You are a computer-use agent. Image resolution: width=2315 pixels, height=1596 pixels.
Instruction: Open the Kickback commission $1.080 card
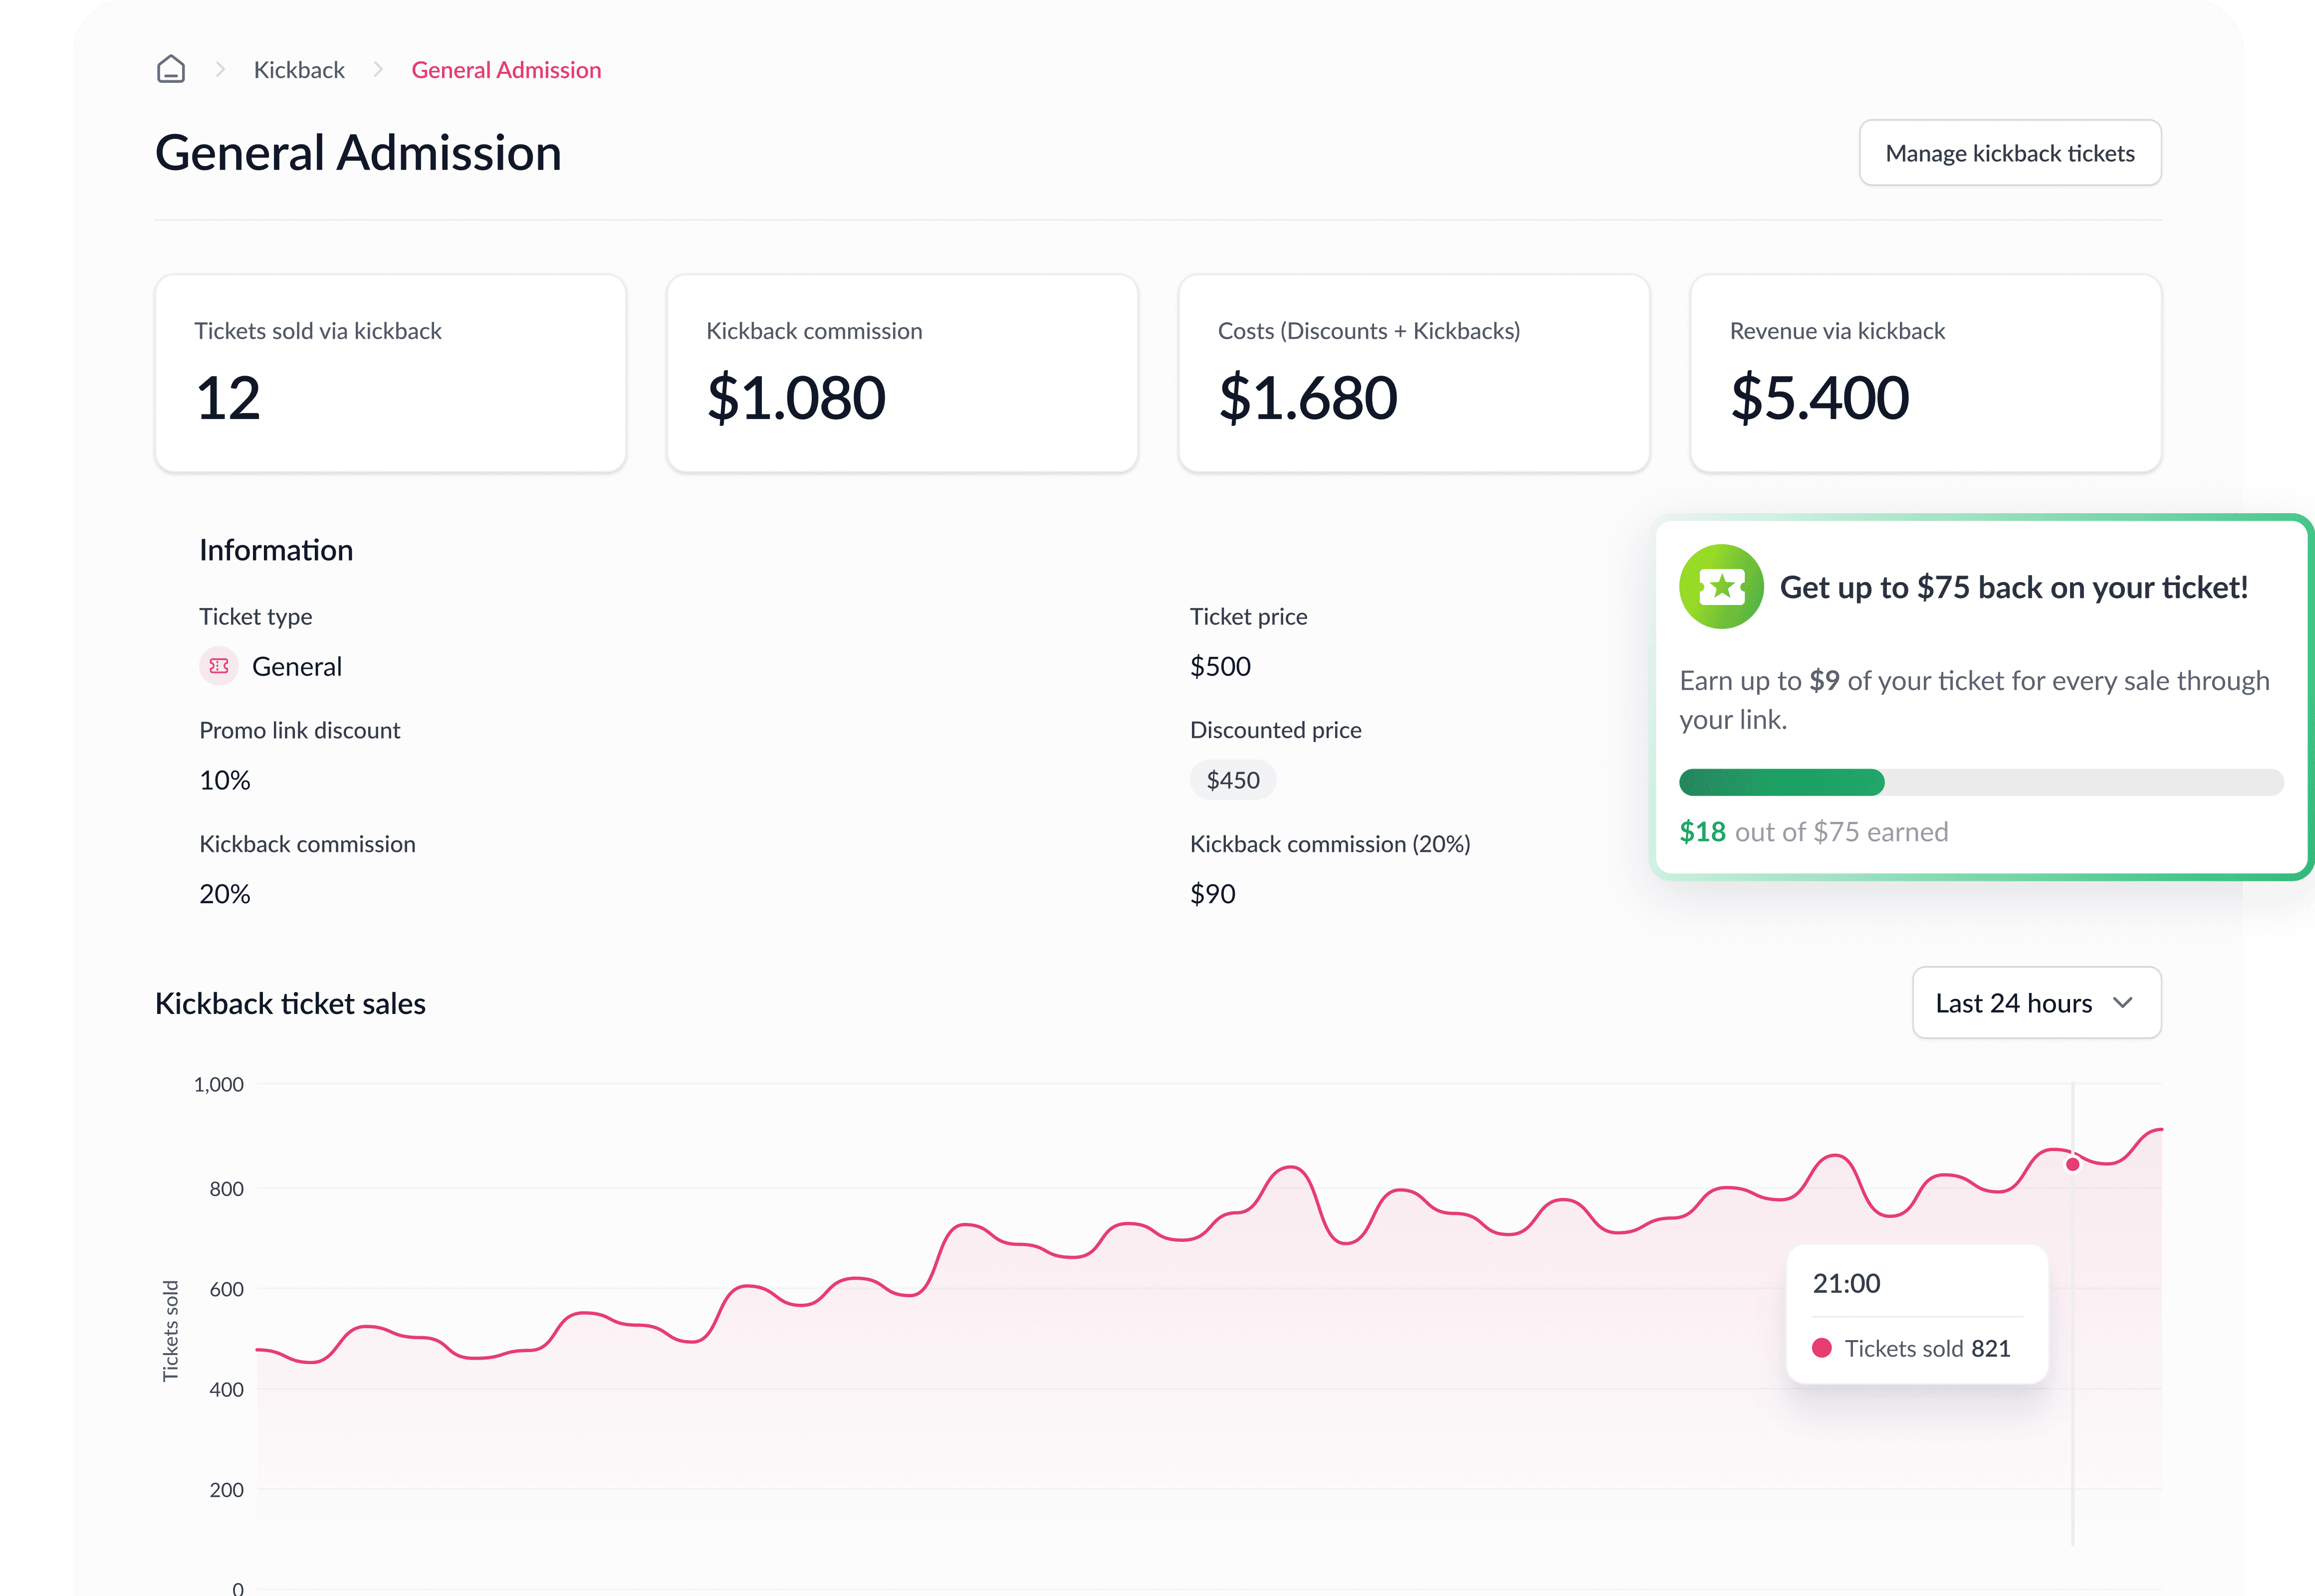click(x=902, y=373)
